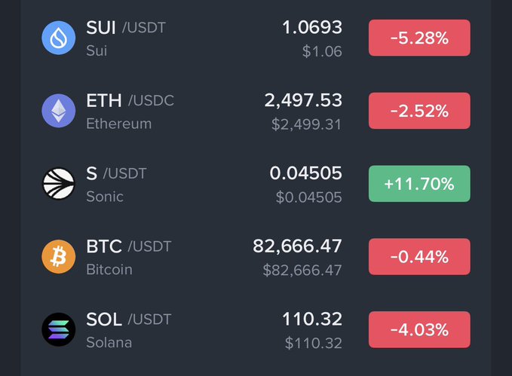Select the 2,497.53 ETH price
This screenshot has height=376, width=512.
tap(303, 100)
